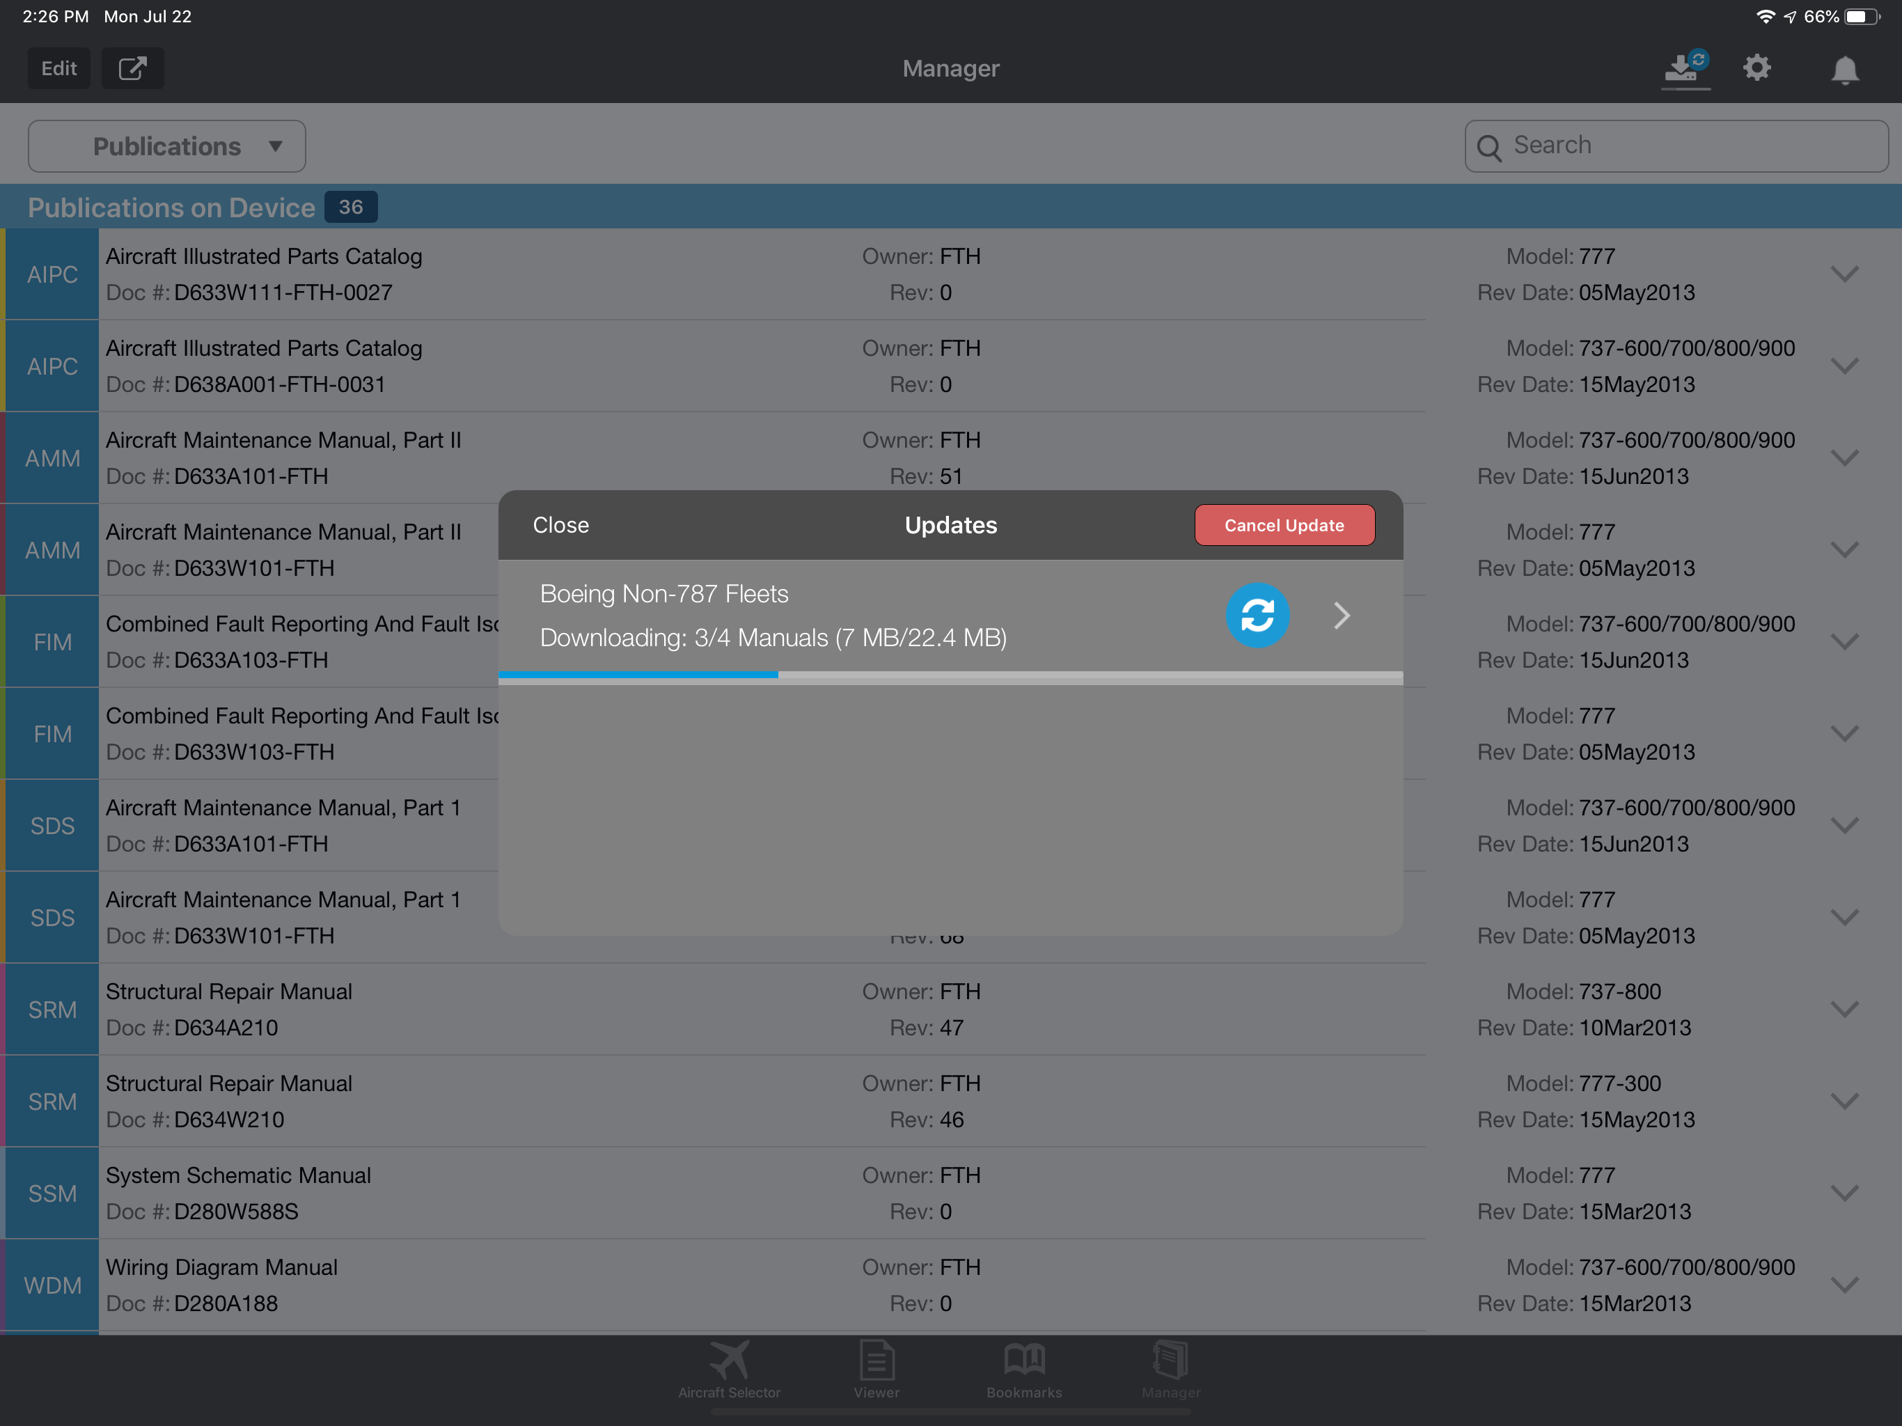Open settings gear icon
This screenshot has height=1426, width=1902.
point(1756,68)
